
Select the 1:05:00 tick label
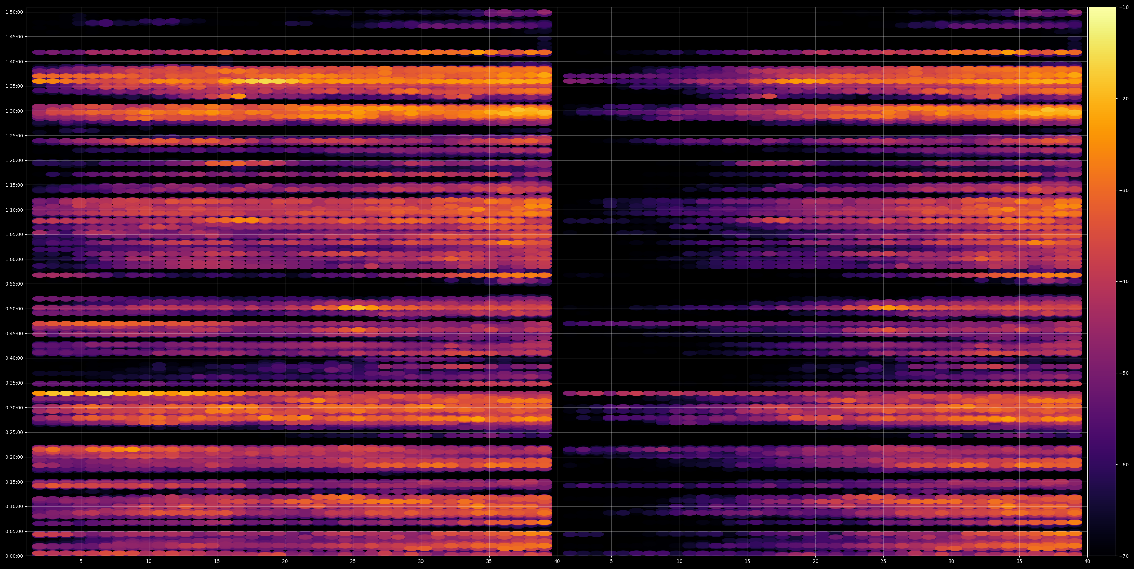coord(14,234)
